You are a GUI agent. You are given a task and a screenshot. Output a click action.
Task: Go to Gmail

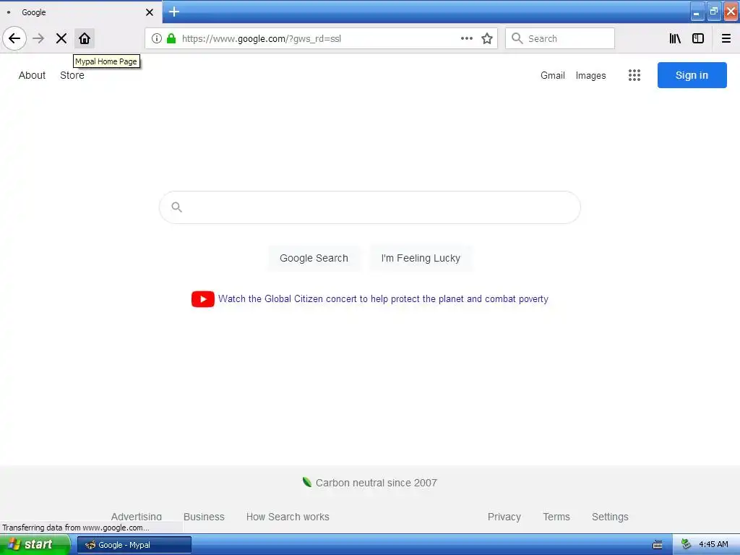point(553,75)
